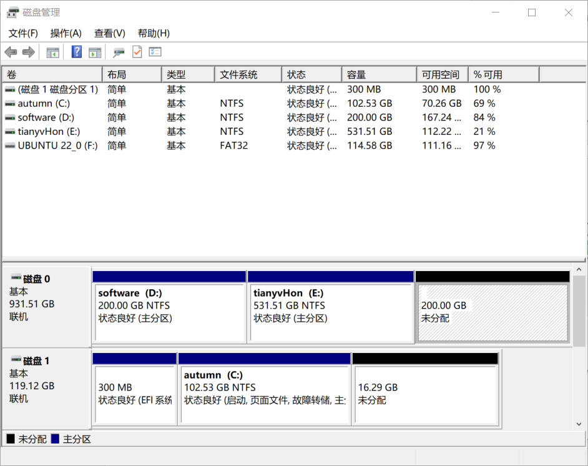Click the settings list toolbar icon
This screenshot has height=466, width=588.
coord(155,52)
